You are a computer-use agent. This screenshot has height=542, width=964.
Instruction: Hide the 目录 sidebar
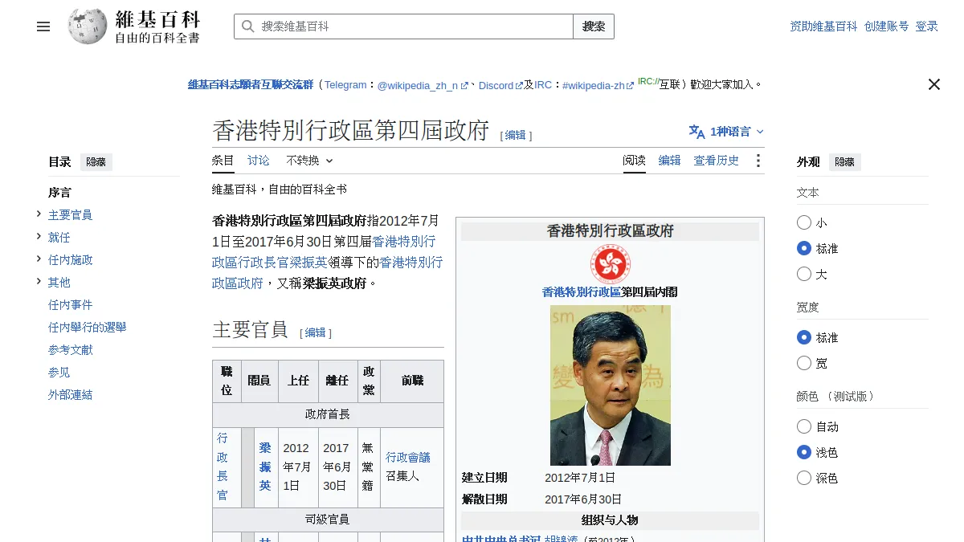click(x=96, y=162)
